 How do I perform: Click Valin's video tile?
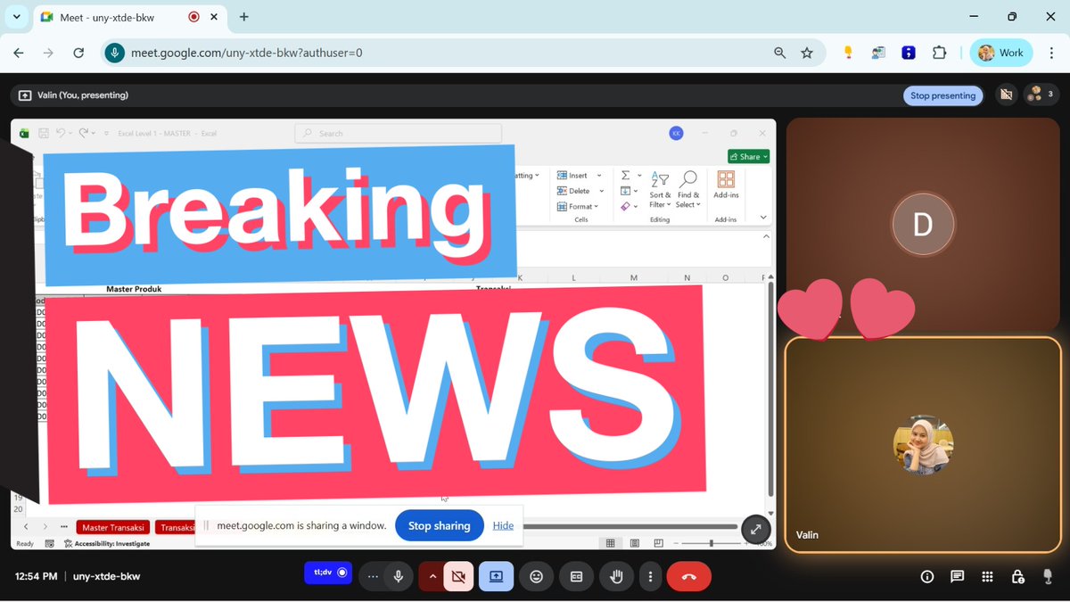point(923,444)
